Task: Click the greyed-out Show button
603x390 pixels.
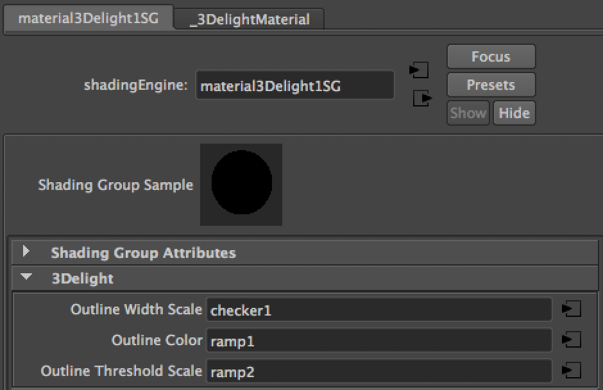Action: click(x=468, y=113)
